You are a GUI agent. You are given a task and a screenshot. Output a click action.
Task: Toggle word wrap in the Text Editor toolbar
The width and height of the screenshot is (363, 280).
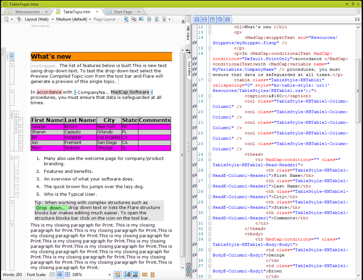tap(220, 19)
